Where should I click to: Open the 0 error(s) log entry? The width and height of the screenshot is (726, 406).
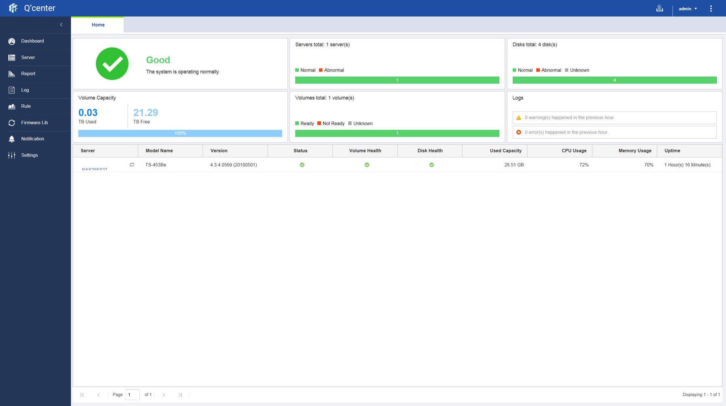[x=614, y=132]
